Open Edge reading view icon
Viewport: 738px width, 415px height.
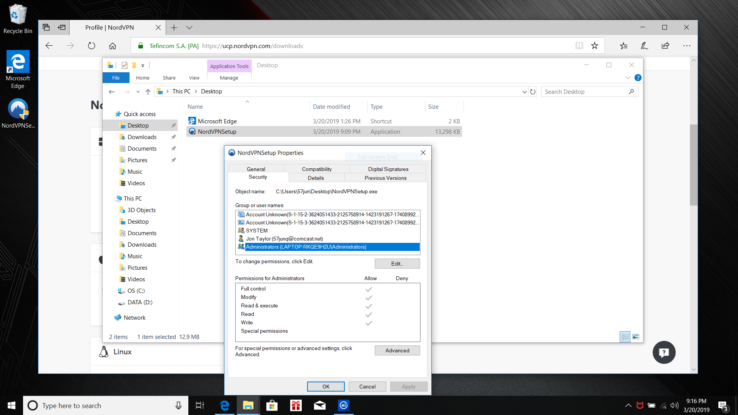point(579,46)
